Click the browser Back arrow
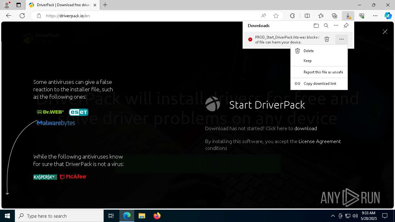Image resolution: width=395 pixels, height=222 pixels. (9, 16)
